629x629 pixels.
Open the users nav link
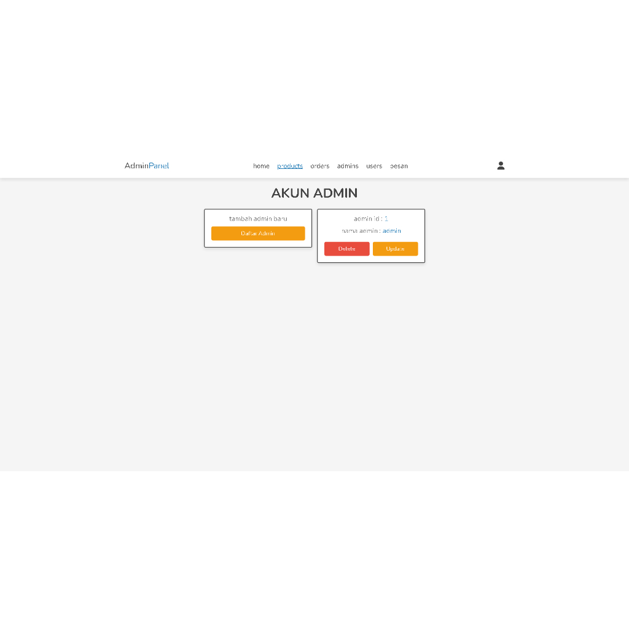tap(374, 166)
